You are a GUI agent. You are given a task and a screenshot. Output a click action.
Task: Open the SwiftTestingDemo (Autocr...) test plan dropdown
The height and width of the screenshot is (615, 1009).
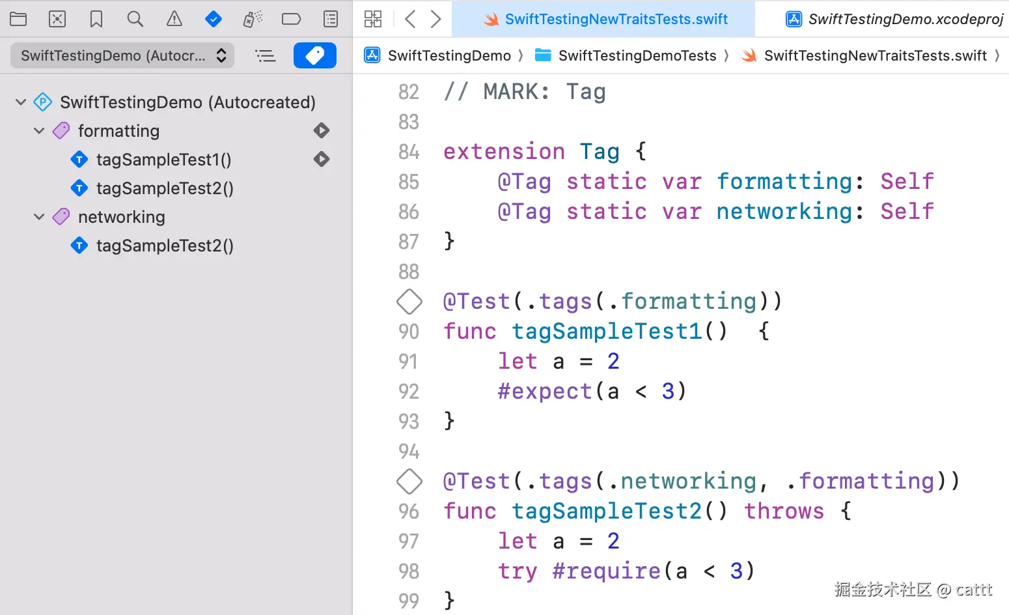[124, 55]
